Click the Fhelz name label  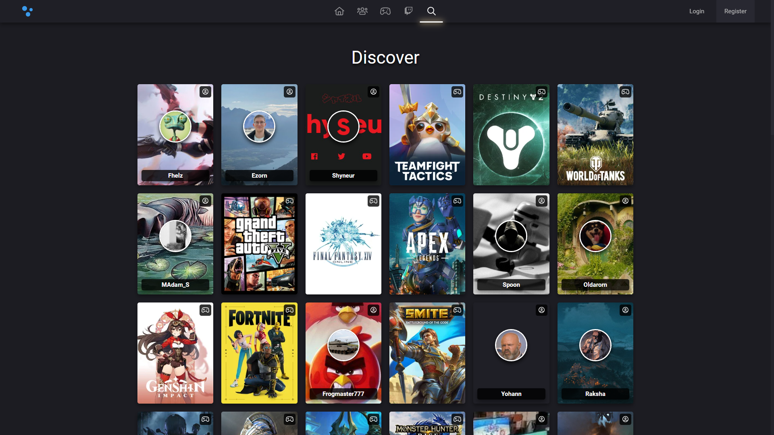(175, 176)
